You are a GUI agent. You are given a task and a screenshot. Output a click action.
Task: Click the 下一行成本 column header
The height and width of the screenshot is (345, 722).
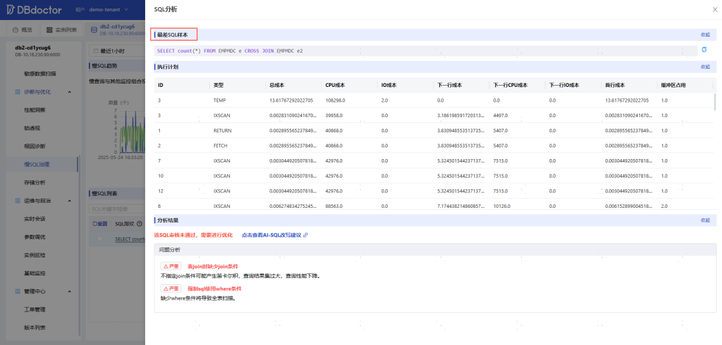pos(450,85)
